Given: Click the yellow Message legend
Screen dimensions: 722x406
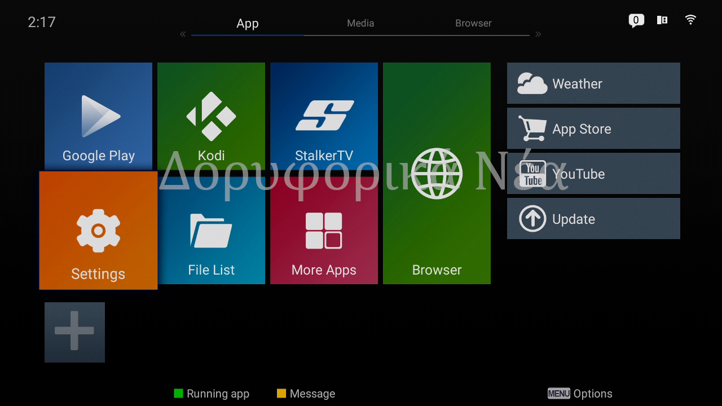Looking at the screenshot, I should (306, 394).
